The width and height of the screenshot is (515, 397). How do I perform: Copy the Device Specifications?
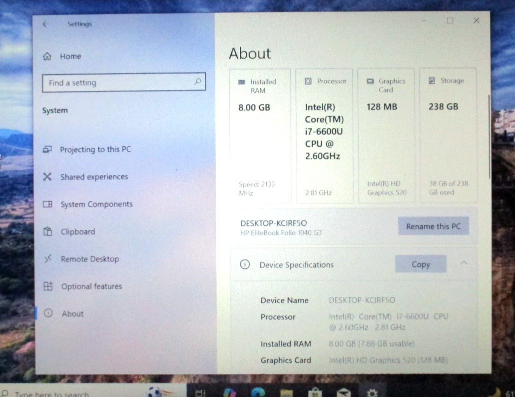(421, 264)
